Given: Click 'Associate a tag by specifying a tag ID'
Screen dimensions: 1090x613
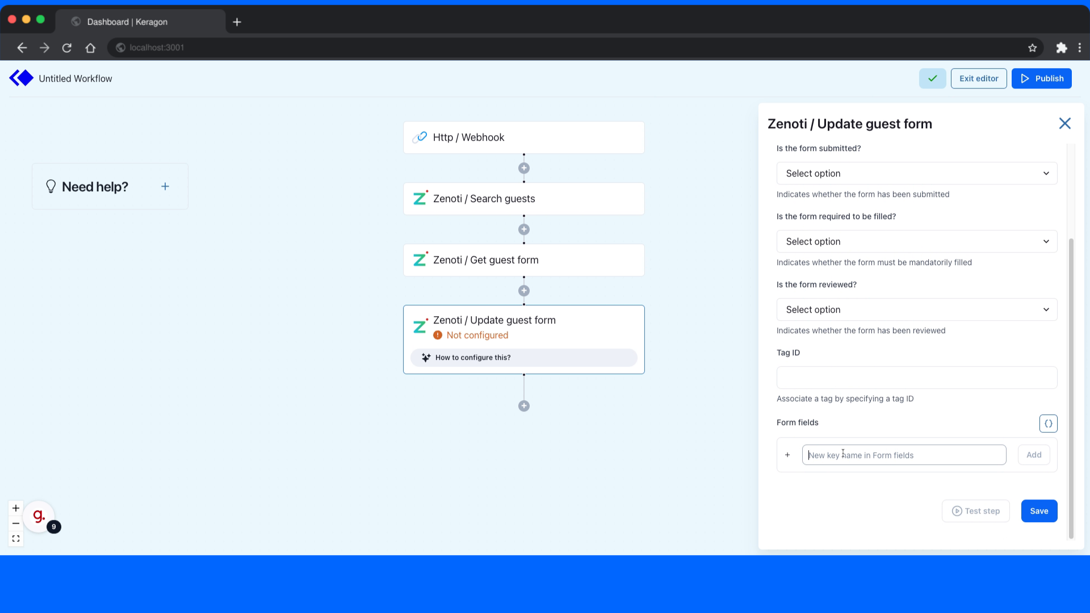Looking at the screenshot, I should pyautogui.click(x=845, y=398).
